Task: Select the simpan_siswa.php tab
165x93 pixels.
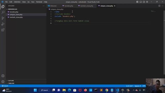Action: coord(106,6)
